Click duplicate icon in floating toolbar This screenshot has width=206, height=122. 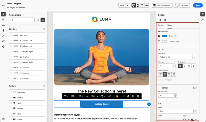pyautogui.click(x=133, y=96)
